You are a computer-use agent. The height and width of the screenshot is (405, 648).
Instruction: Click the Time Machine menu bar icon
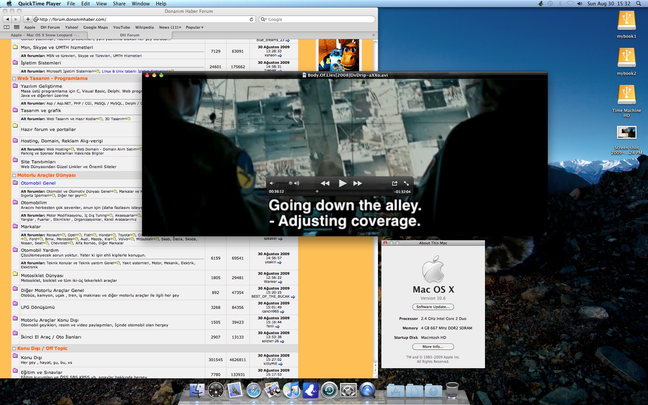pos(550,4)
